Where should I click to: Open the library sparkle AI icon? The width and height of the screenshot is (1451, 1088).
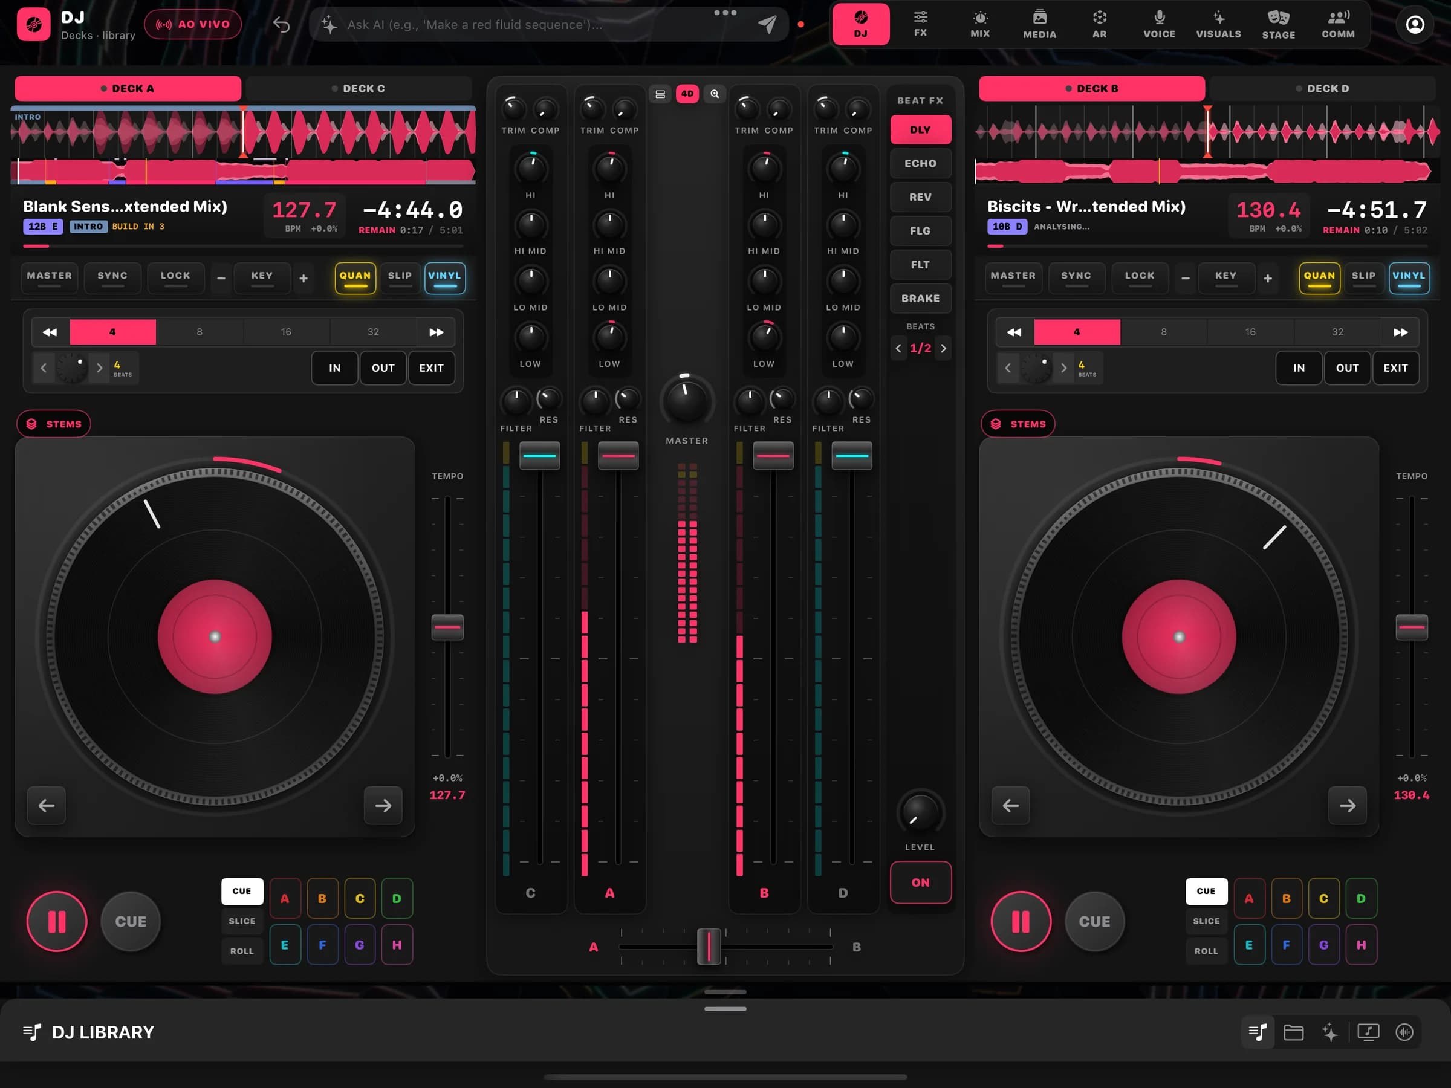pos(1329,1032)
